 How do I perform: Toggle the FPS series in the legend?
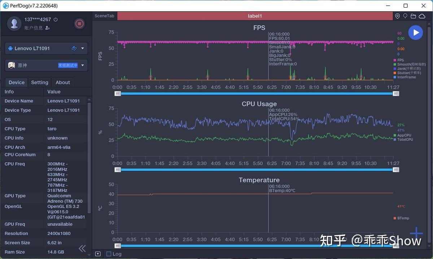point(398,60)
